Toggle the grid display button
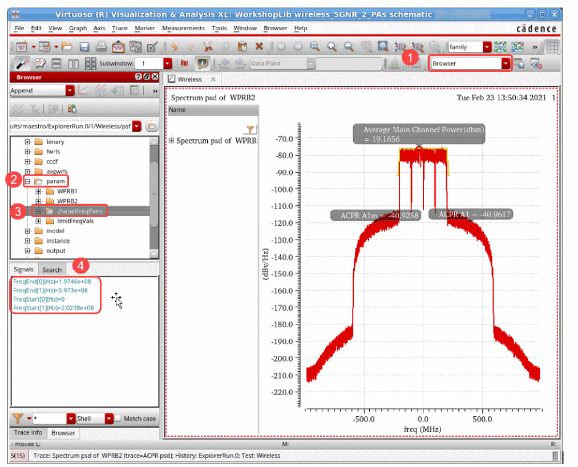 point(552,47)
